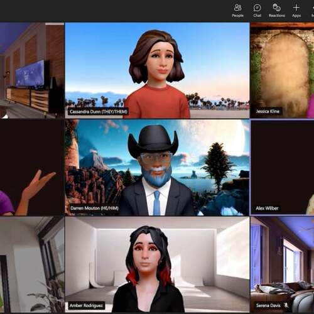Select Cassandra Dunn's video tile
This screenshot has height=314, width=314.
pyautogui.click(x=157, y=70)
